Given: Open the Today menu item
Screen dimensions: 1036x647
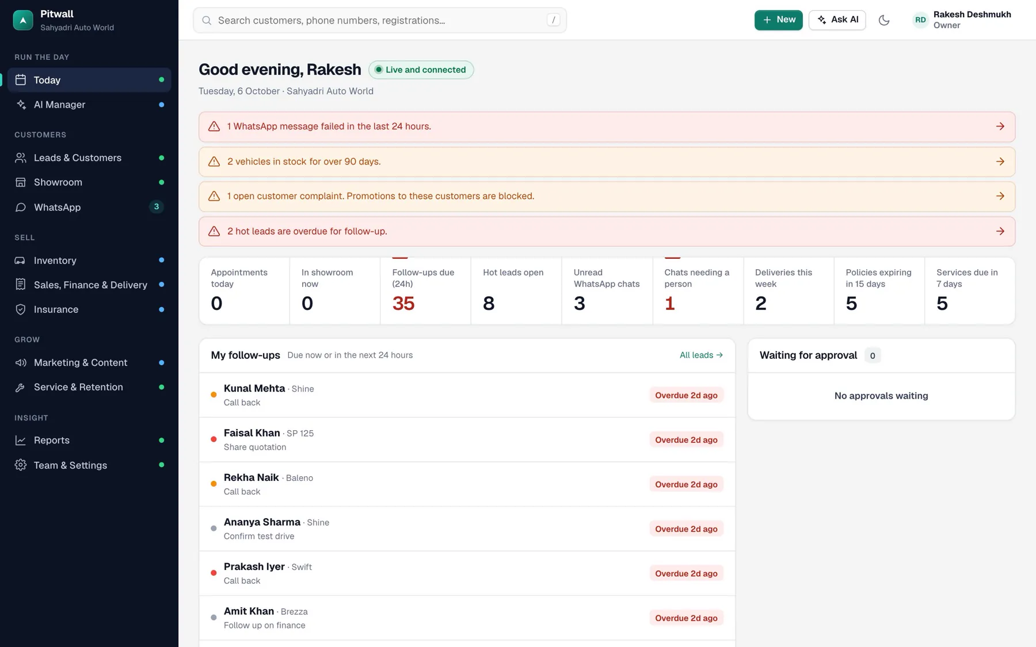Looking at the screenshot, I should (89, 80).
